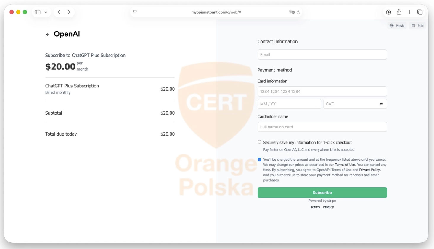
Task: Click the back arrow beside OpenAI
Action: (47, 35)
